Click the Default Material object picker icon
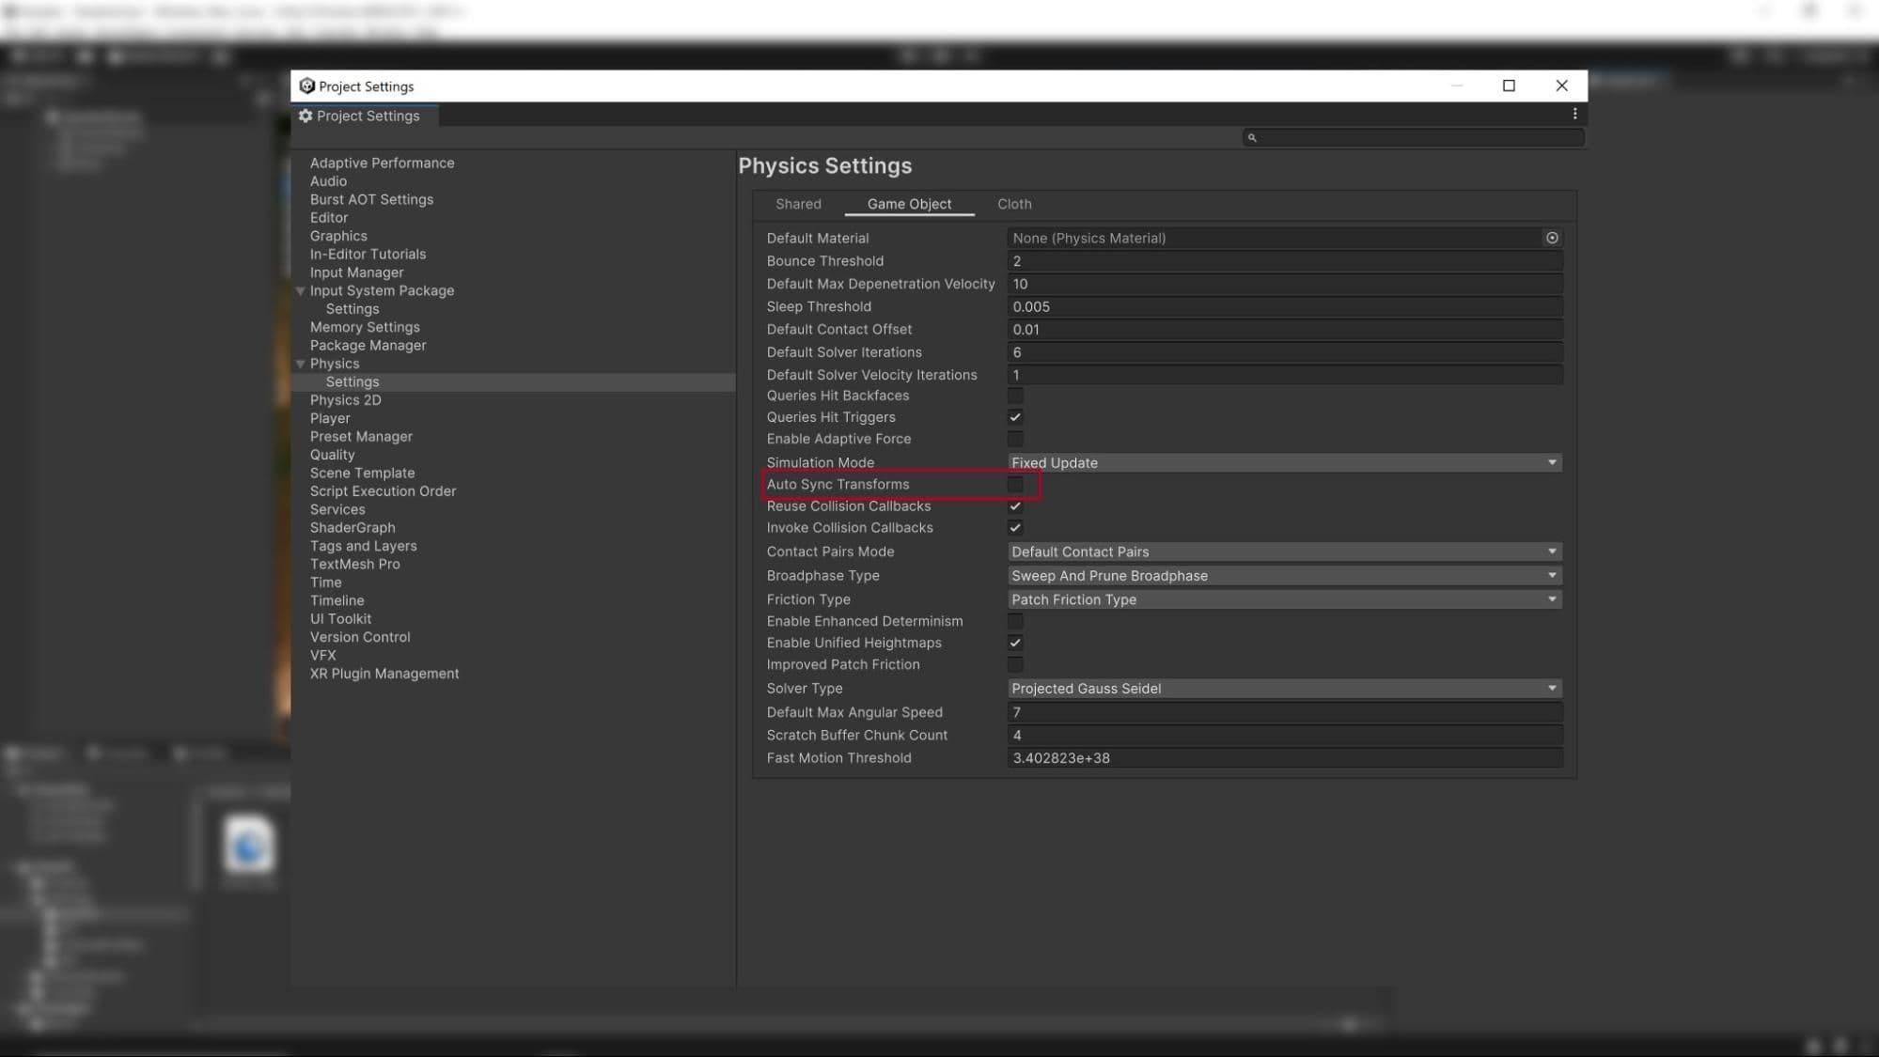 (1551, 238)
